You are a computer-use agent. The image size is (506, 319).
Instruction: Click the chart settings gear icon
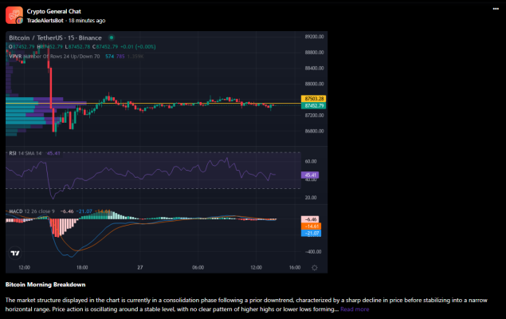pyautogui.click(x=315, y=268)
